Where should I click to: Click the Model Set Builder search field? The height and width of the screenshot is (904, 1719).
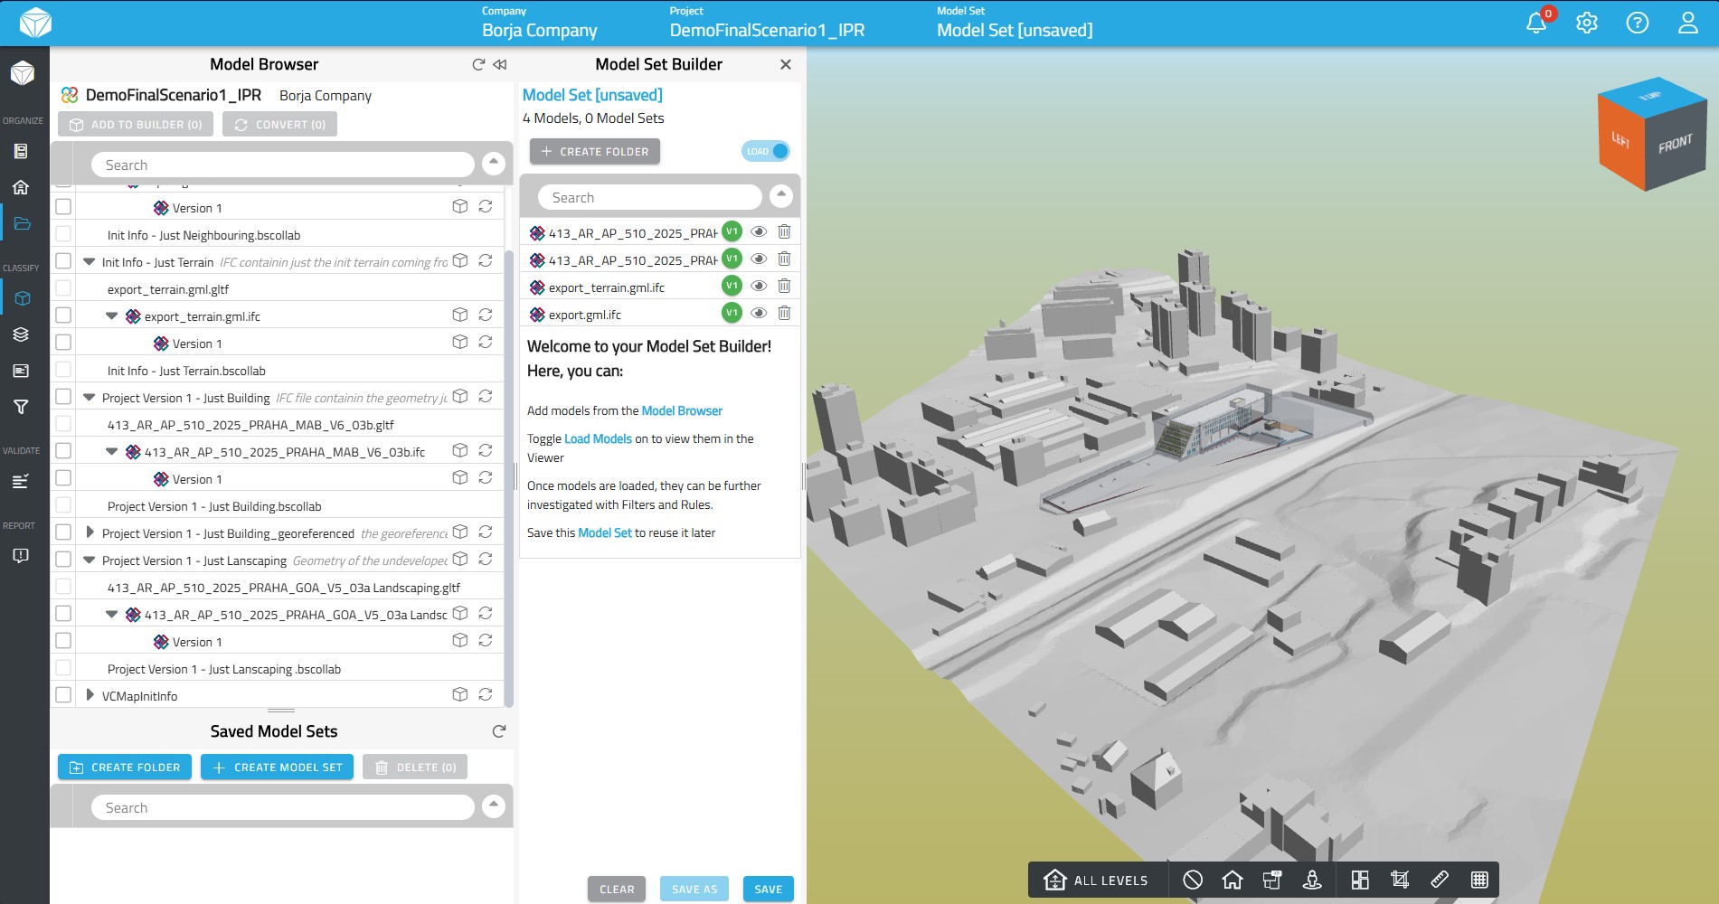pyautogui.click(x=649, y=197)
